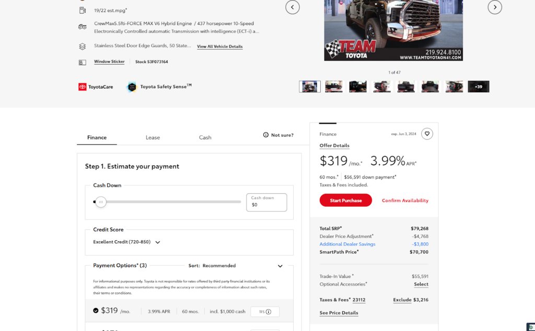Screen dimensions: 535x331
Task: Open the Sort: Recommended dropdown
Action: click(x=236, y=266)
